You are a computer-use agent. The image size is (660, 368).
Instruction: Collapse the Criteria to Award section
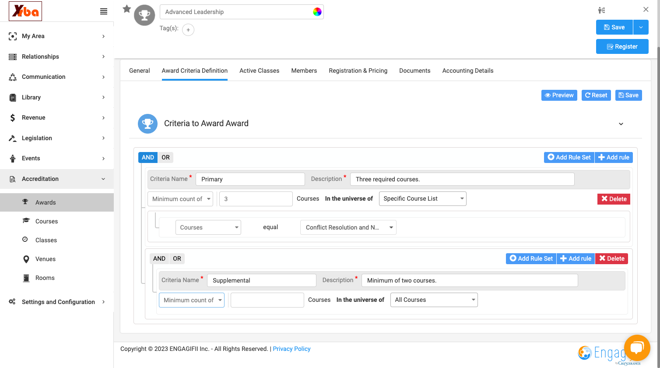pos(621,124)
